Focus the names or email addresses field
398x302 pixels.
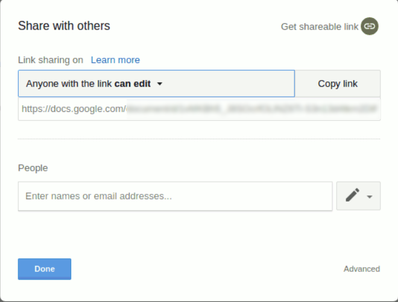175,196
